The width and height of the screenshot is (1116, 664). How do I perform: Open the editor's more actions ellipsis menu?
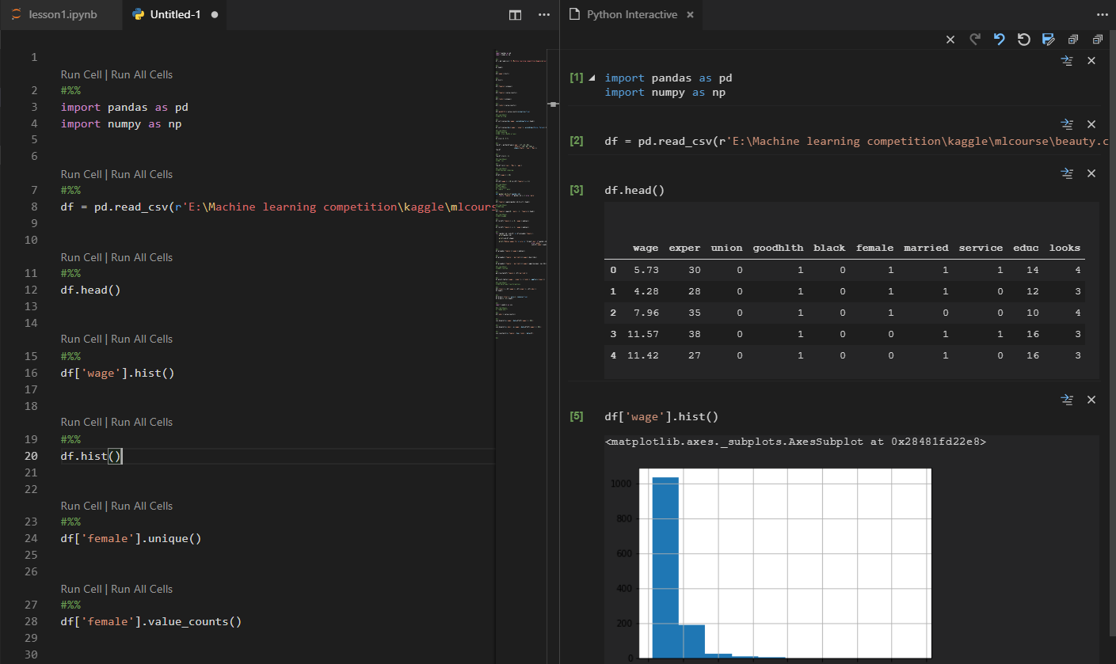[543, 14]
